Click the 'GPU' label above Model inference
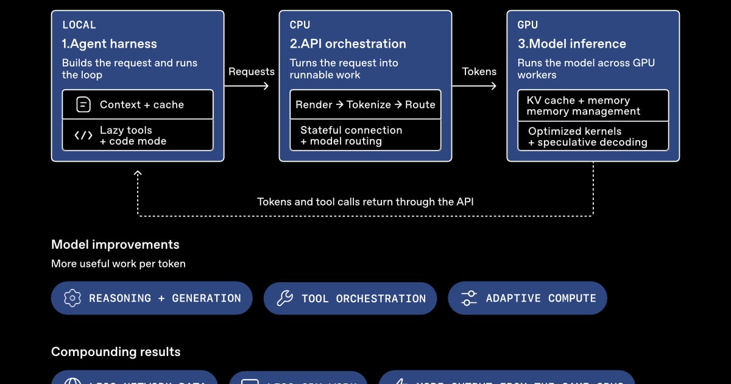 click(x=528, y=25)
